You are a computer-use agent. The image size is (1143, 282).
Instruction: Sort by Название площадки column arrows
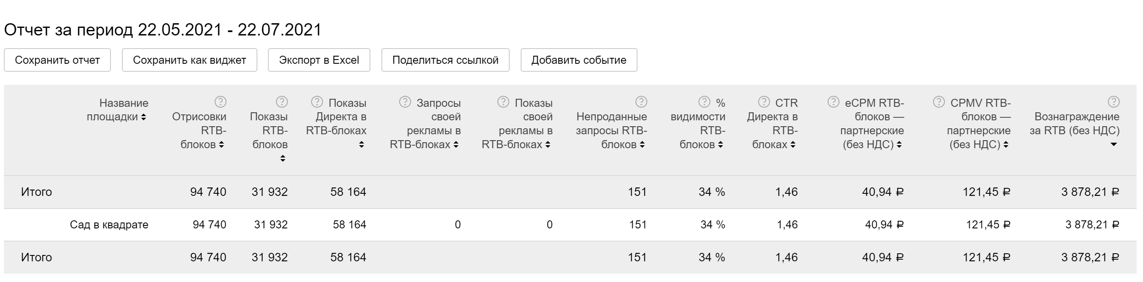144,117
